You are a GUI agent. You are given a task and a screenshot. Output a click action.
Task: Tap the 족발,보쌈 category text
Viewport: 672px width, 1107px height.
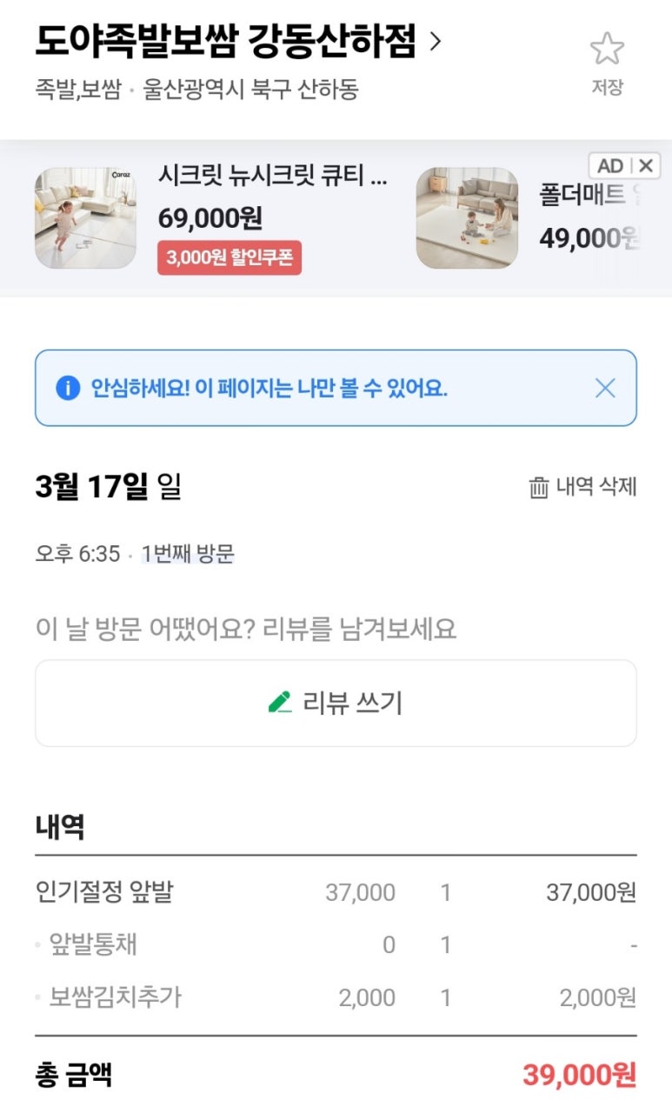click(77, 90)
